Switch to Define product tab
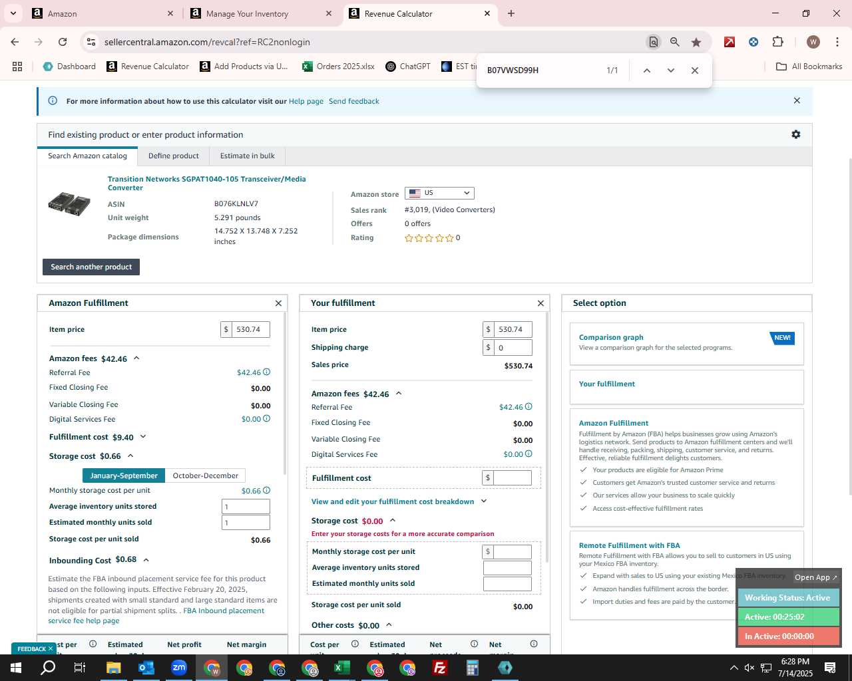The width and height of the screenshot is (852, 681). (174, 156)
